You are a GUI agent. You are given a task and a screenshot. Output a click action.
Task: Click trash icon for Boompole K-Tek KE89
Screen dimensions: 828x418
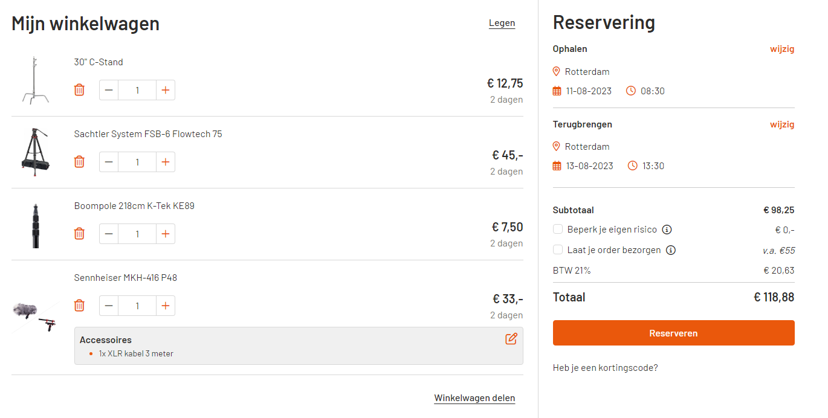point(79,234)
